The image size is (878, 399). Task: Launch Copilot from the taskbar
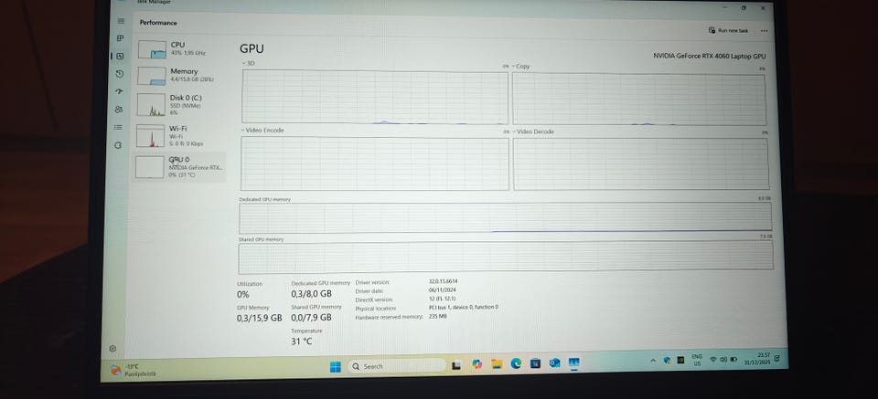pyautogui.click(x=476, y=364)
